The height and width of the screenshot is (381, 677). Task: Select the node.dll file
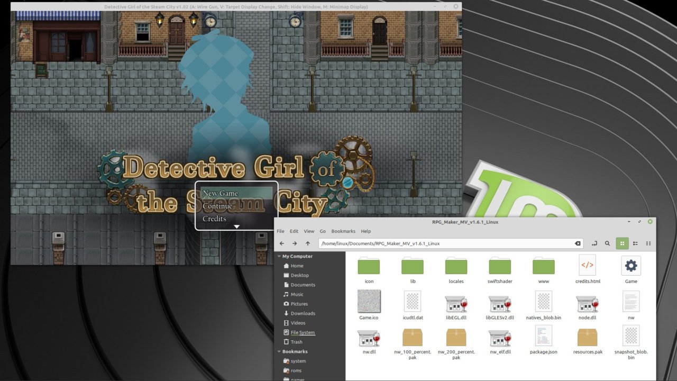pyautogui.click(x=587, y=303)
